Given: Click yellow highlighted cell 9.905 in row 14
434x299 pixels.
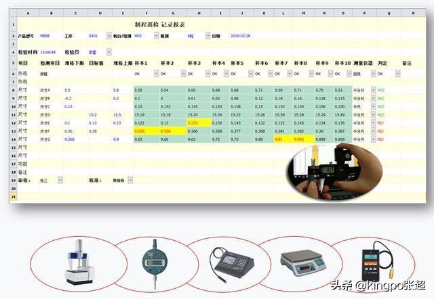Looking at the screenshot, I should click(304, 139).
